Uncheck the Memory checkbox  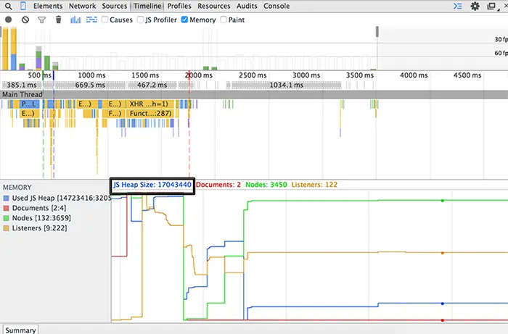coord(184,20)
